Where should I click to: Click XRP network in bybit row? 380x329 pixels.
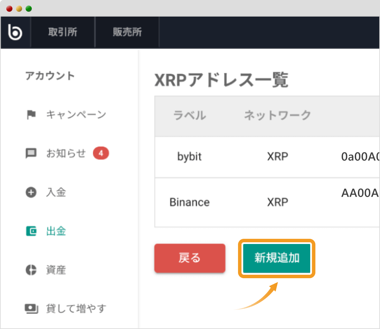pos(277,157)
